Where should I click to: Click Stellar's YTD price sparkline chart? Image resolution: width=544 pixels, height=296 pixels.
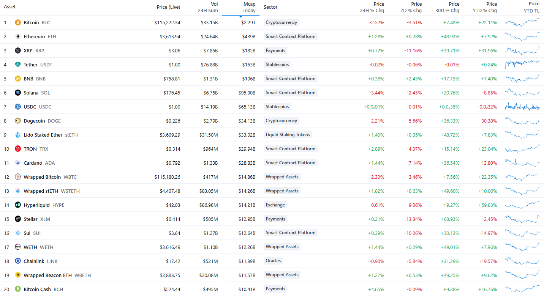pos(522,219)
